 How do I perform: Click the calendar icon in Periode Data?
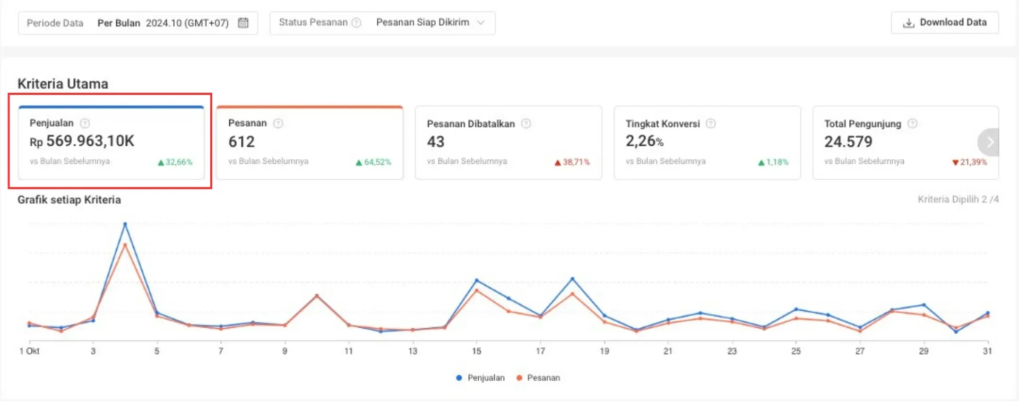243,23
